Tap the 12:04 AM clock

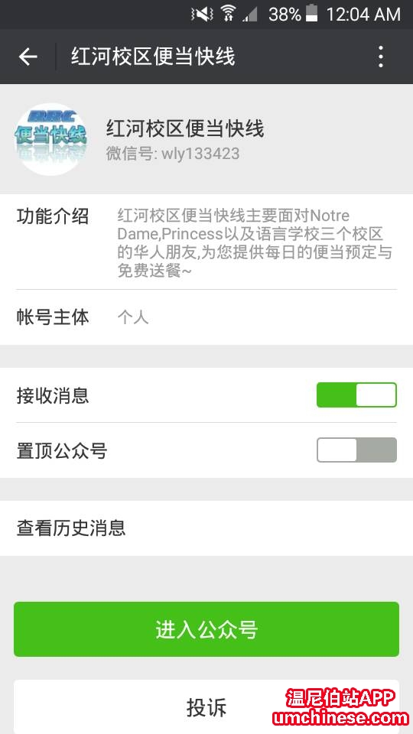[x=363, y=14]
